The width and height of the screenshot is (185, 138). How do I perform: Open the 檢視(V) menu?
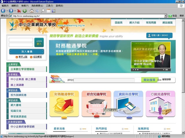click(x=25, y=6)
